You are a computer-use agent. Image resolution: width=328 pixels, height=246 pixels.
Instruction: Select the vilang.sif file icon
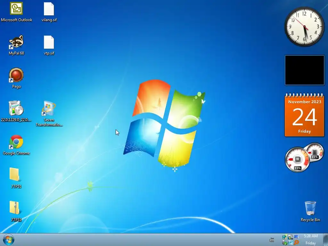[x=49, y=12]
